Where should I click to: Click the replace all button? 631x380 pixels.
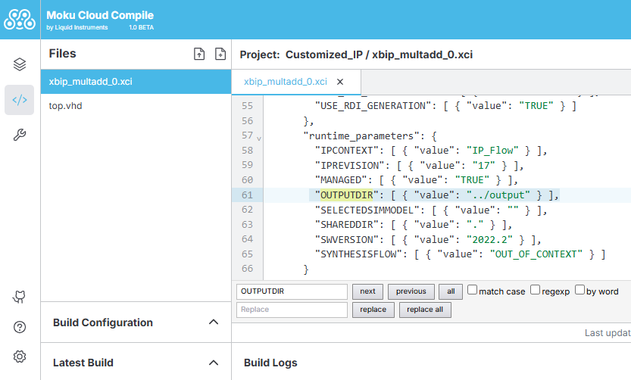pos(425,310)
